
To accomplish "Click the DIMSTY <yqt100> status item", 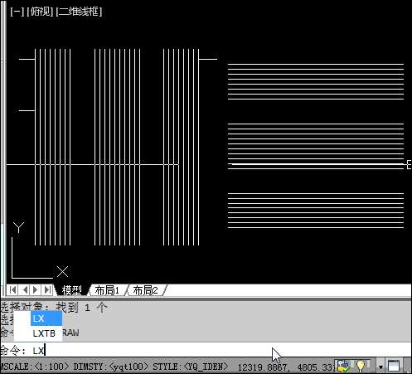I will (x=110, y=367).
